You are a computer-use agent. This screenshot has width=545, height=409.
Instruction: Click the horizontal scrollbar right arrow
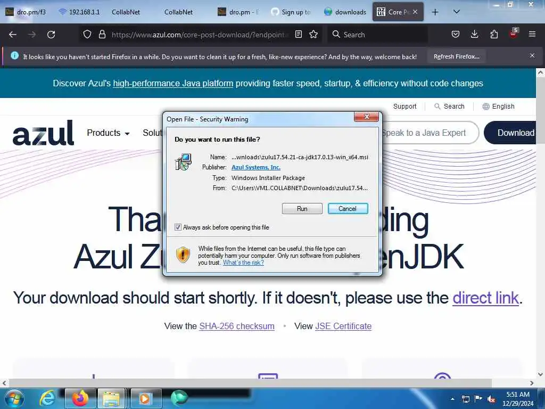[x=532, y=383]
